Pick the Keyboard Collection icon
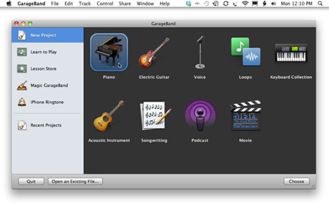 [x=291, y=53]
